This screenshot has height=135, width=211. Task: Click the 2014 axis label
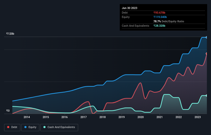pyautogui.click(x=27, y=117)
